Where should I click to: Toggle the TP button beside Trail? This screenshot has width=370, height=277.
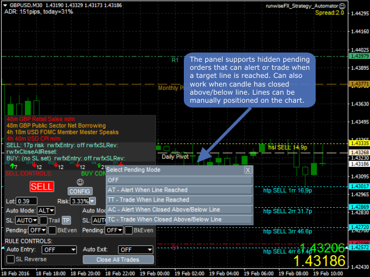(x=66, y=220)
